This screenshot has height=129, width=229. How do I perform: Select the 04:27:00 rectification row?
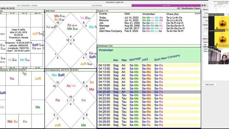pos(149,115)
